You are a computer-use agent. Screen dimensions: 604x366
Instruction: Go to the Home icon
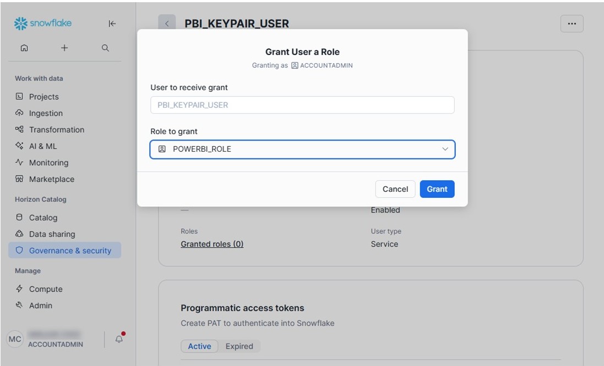point(24,48)
